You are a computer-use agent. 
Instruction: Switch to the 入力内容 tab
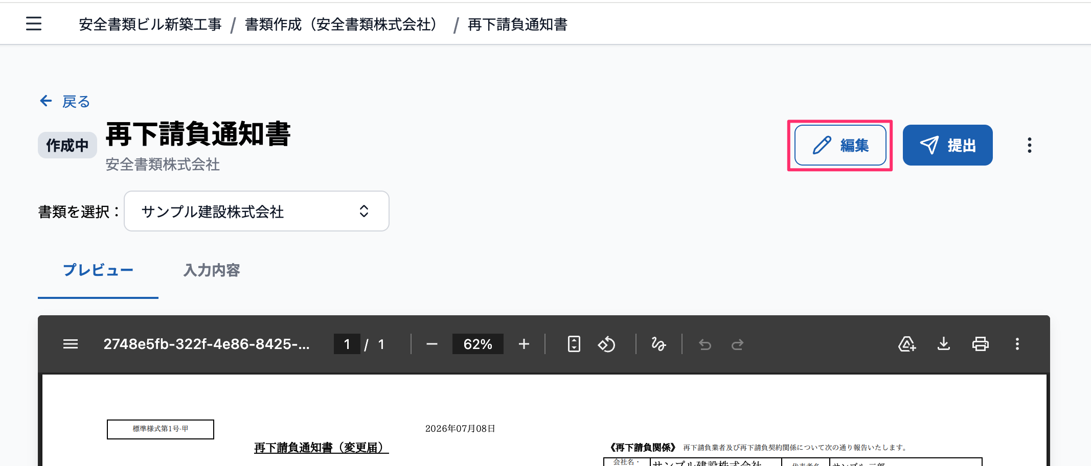tap(212, 270)
